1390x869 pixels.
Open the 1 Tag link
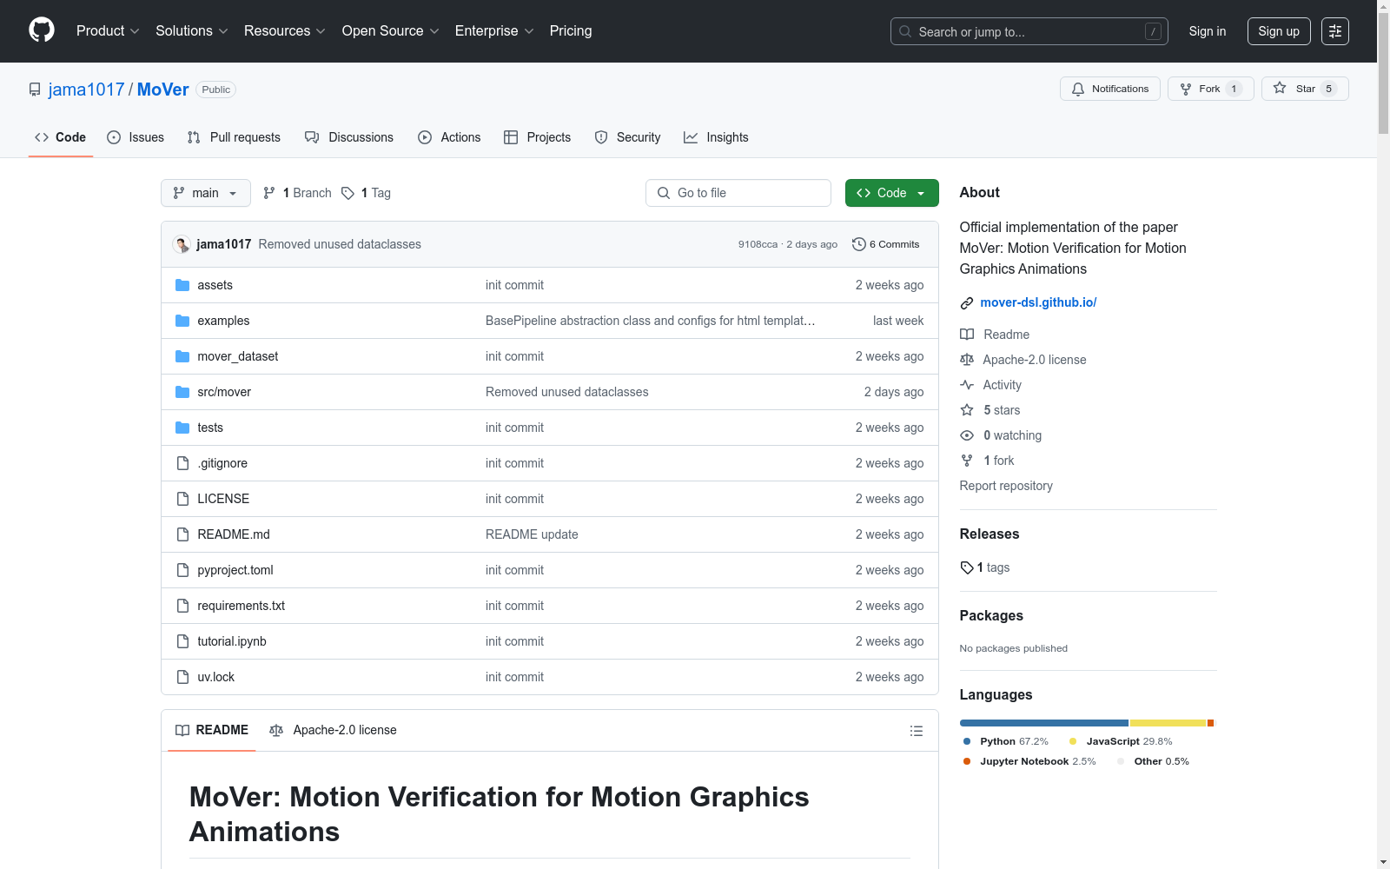coord(366,193)
